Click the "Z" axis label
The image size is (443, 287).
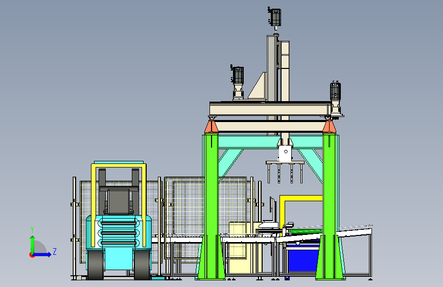coord(55,251)
